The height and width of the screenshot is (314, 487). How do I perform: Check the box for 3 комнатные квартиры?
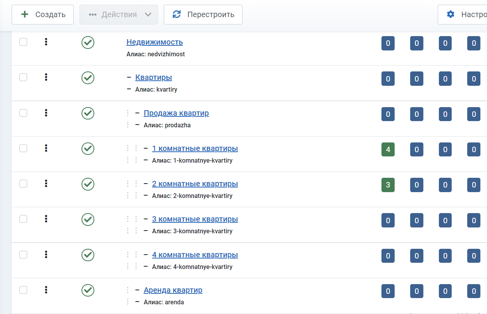tap(23, 219)
